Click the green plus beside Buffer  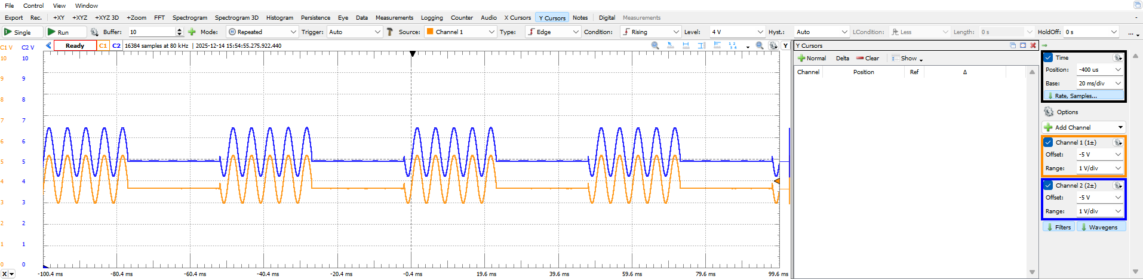[x=192, y=32]
